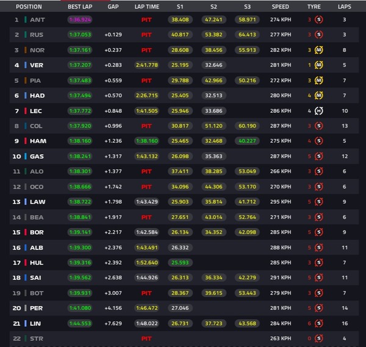Click S1 time 27.046 in PER row
This screenshot has height=347, width=366.
click(x=180, y=308)
